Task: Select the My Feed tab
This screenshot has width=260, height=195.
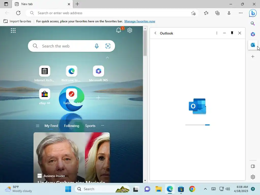Action: tap(51, 126)
